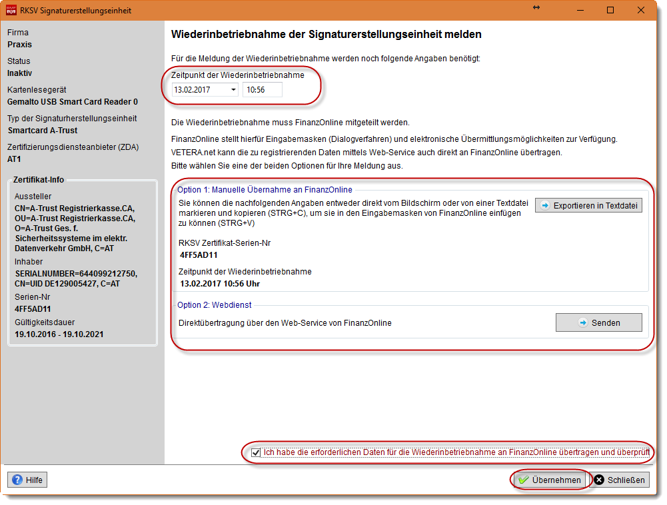Click the Inhaber SERIALNUMBER text in Zertifikat-Info
Image resolution: width=667 pixels, height=505 pixels.
point(75,274)
